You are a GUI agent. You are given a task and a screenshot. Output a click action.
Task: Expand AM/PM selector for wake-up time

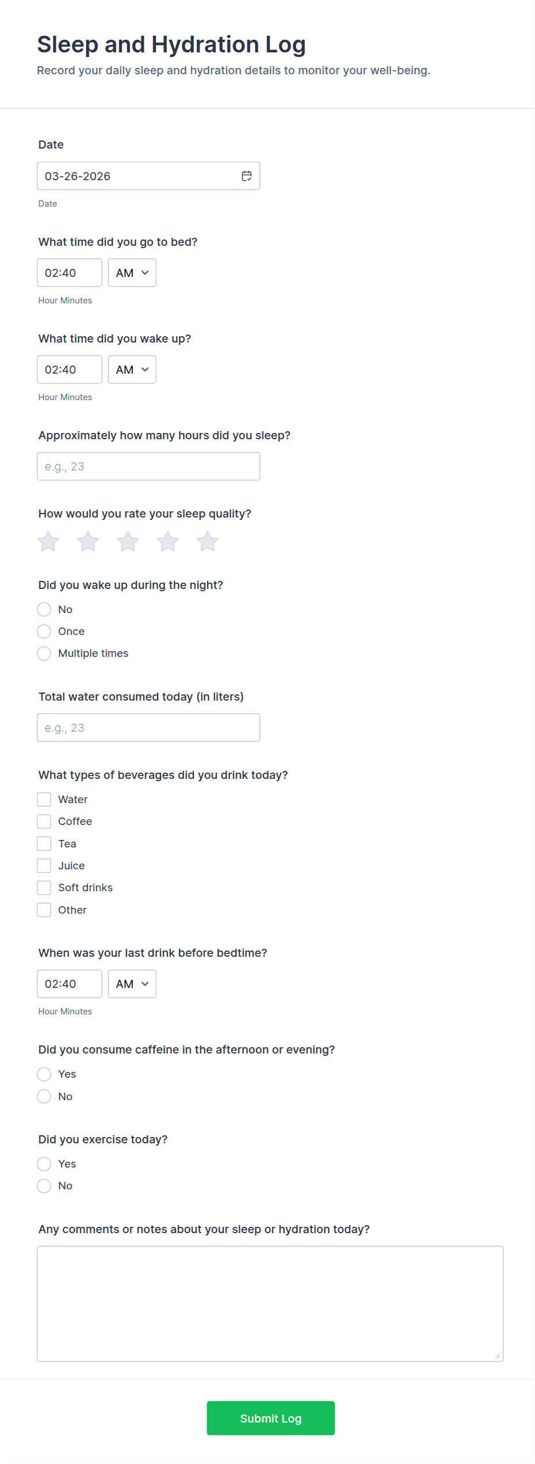(x=132, y=370)
